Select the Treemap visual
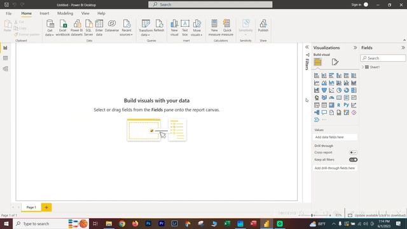Screen dimensions: 407x229 (x=354, y=90)
